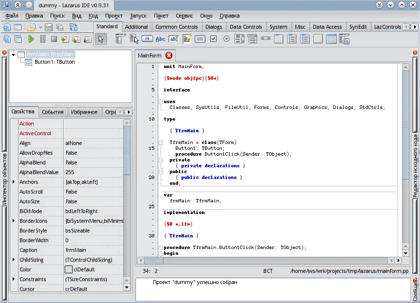Select the TButton 'Ok' component icon
The image size is (420, 303).
(147, 38)
